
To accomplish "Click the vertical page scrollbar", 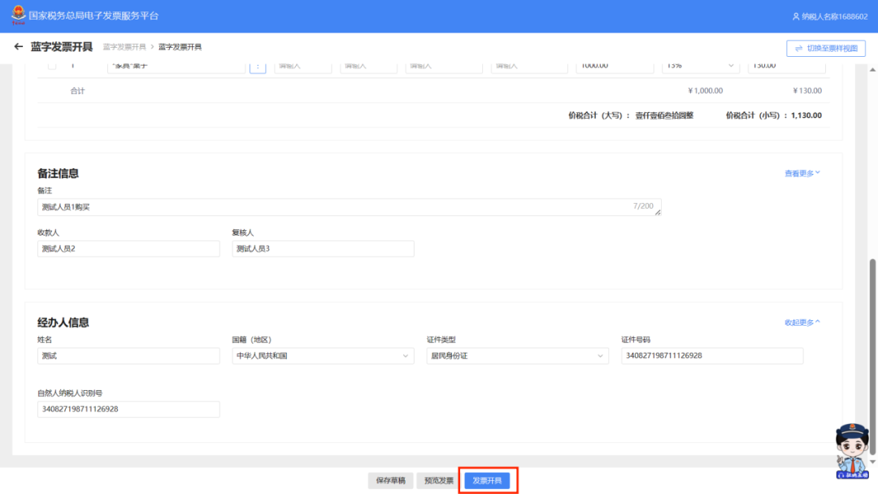I will point(873,357).
